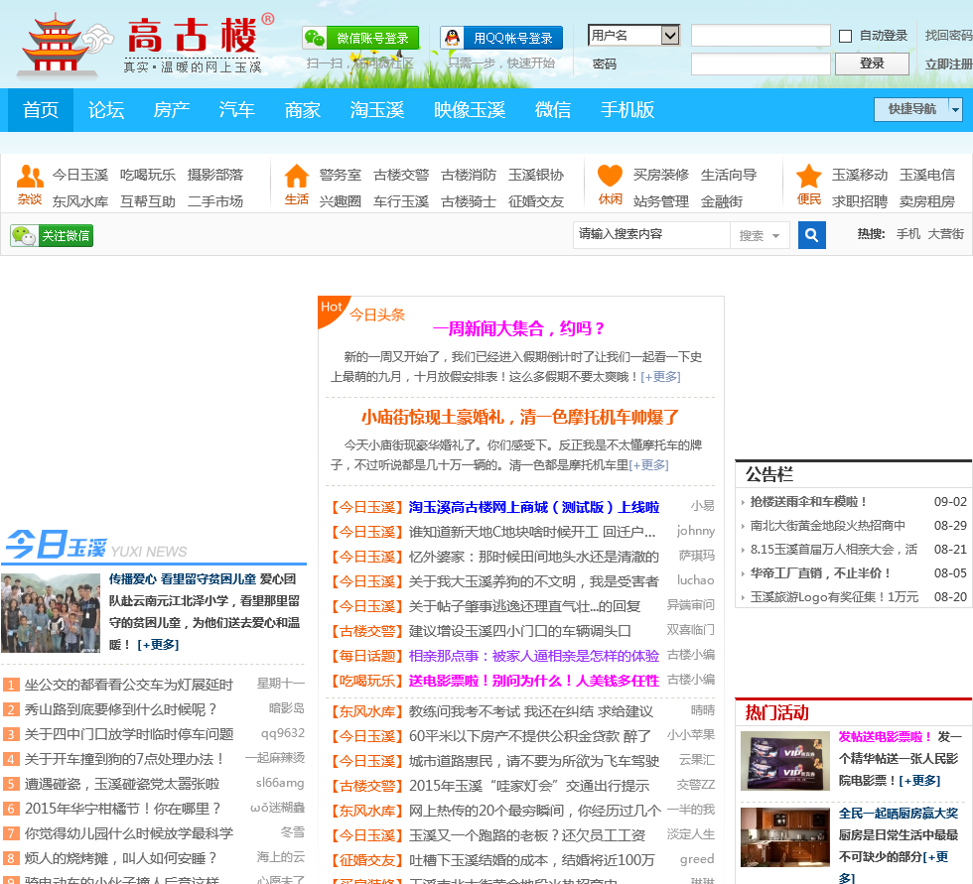Screen dimensions: 973x884
Task: Open the 汽车 nav item
Action: pos(237,110)
